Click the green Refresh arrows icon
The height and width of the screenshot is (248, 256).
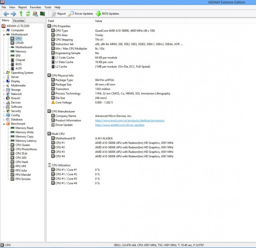tap(28, 14)
